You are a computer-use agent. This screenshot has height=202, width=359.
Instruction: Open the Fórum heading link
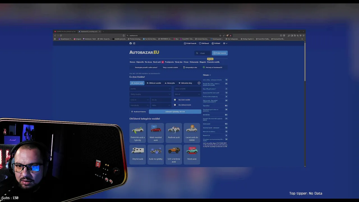(206, 75)
